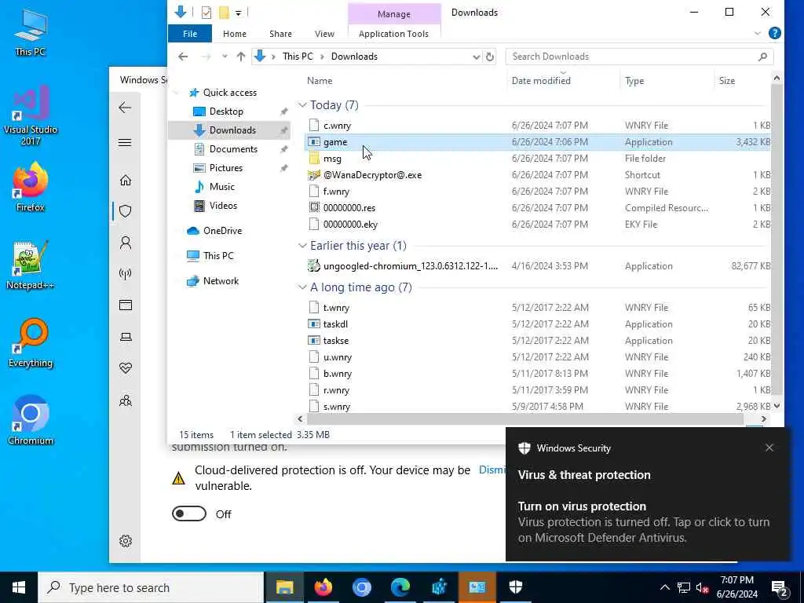Collapse the Today (7) group

tap(302, 105)
